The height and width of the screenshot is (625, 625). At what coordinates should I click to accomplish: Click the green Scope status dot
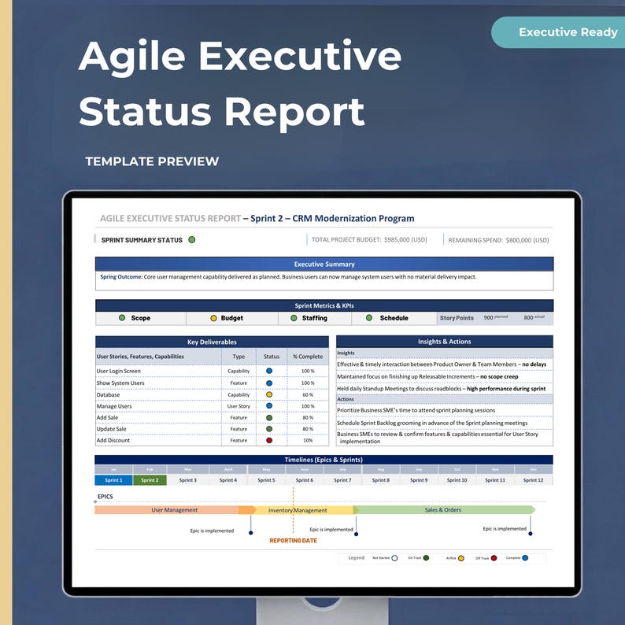tap(122, 318)
